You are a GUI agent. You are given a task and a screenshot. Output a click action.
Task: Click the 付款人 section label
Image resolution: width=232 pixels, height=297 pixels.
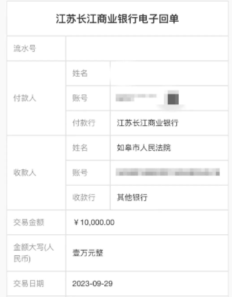(25, 98)
